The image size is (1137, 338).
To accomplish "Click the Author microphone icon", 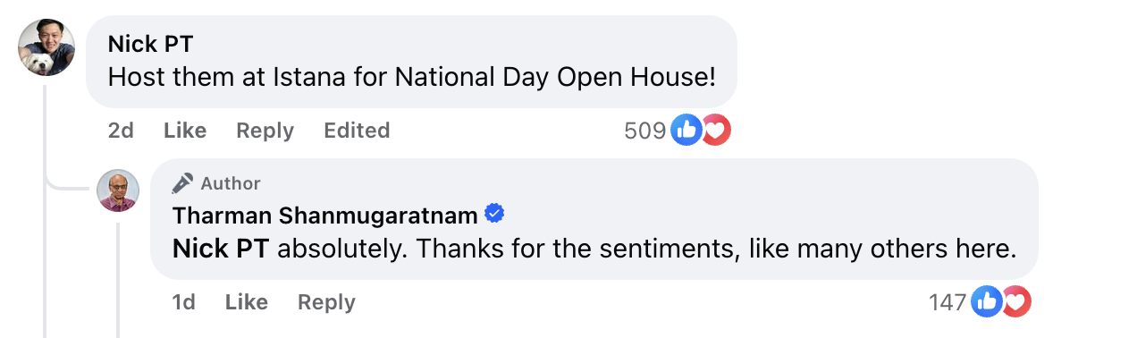I will click(x=182, y=183).
